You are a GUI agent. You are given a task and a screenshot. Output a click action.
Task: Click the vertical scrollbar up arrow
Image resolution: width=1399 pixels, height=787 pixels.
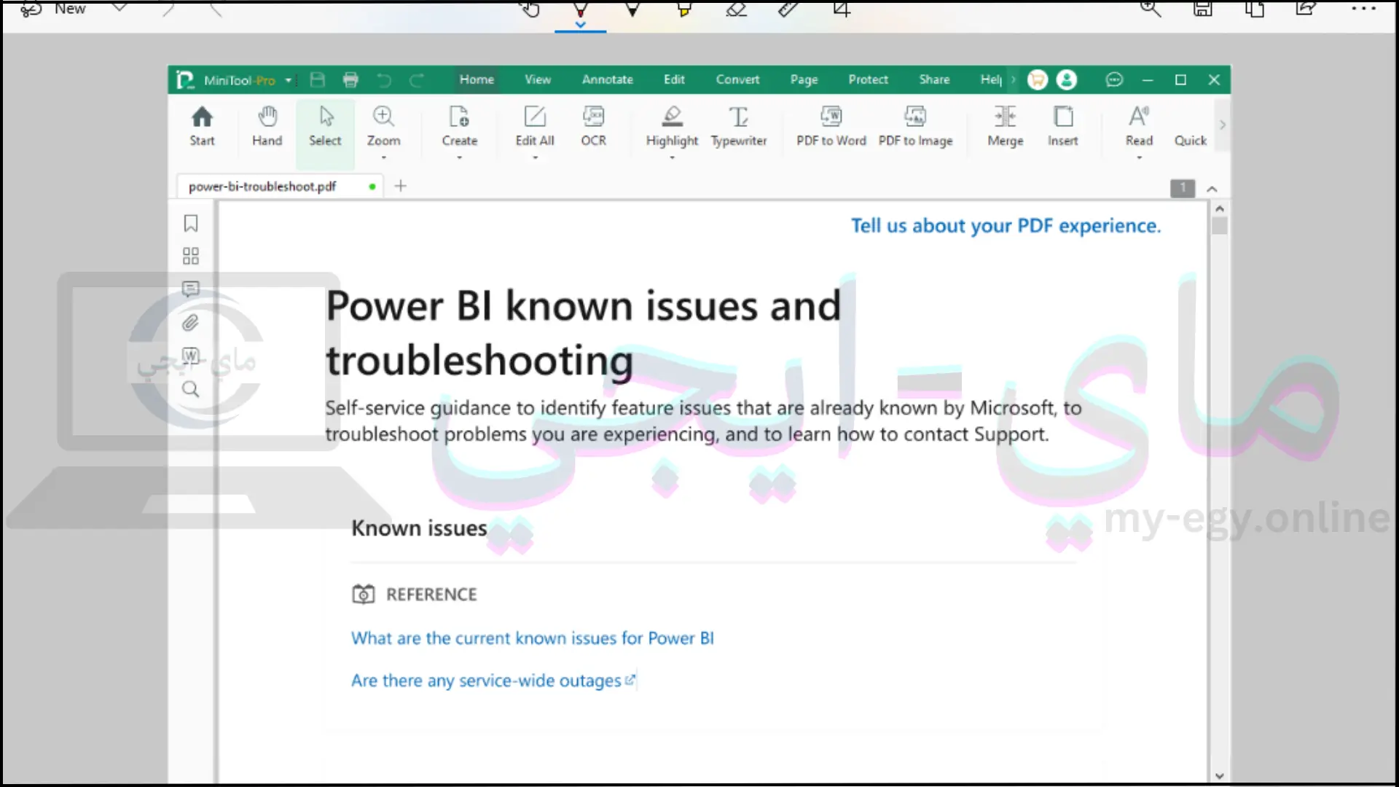coord(1219,208)
